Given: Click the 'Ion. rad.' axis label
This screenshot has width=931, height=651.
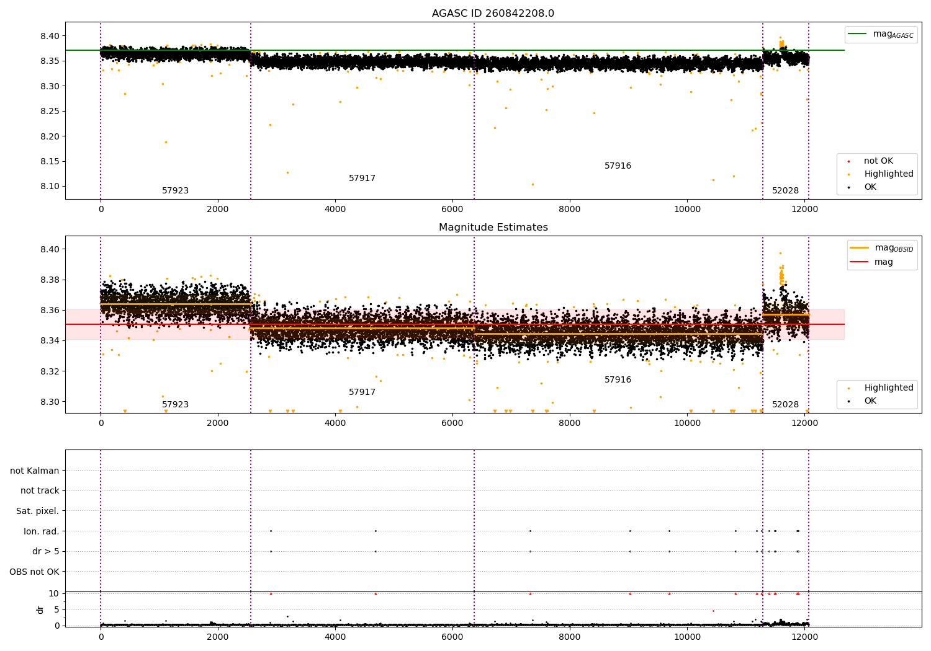Looking at the screenshot, I should 42,531.
